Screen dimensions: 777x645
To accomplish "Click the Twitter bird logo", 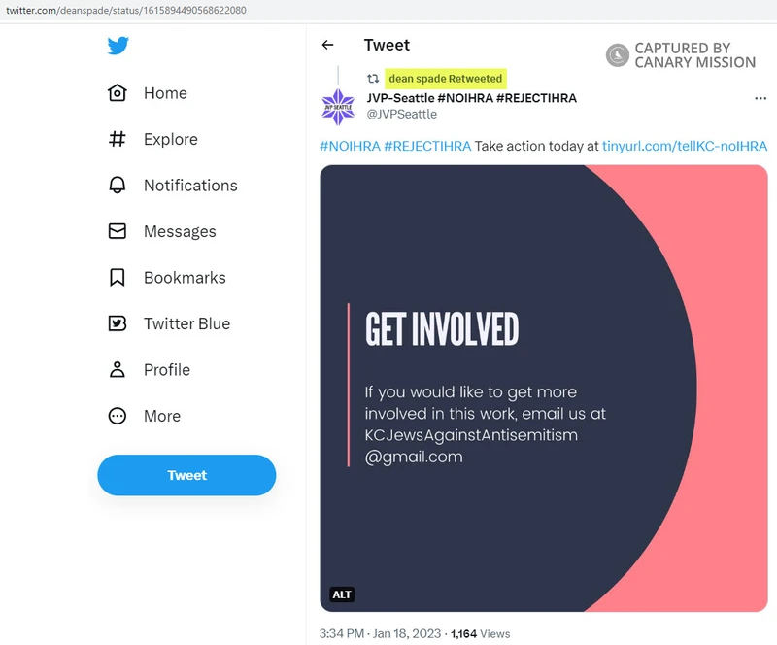I will click(118, 46).
